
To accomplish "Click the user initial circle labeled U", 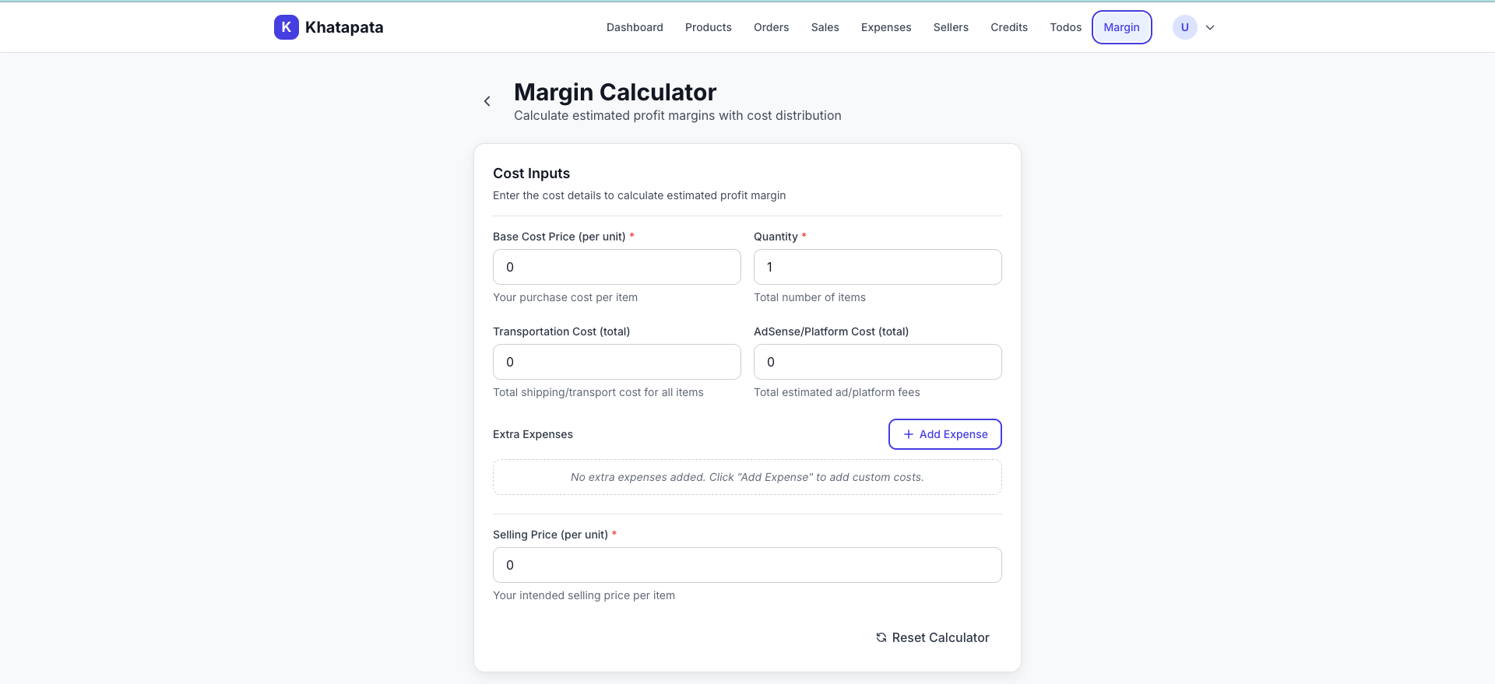I will point(1184,26).
